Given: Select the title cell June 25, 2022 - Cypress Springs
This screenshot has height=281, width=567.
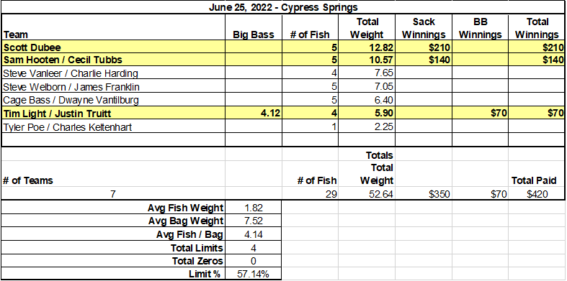Looking at the screenshot, I should pyautogui.click(x=283, y=7).
